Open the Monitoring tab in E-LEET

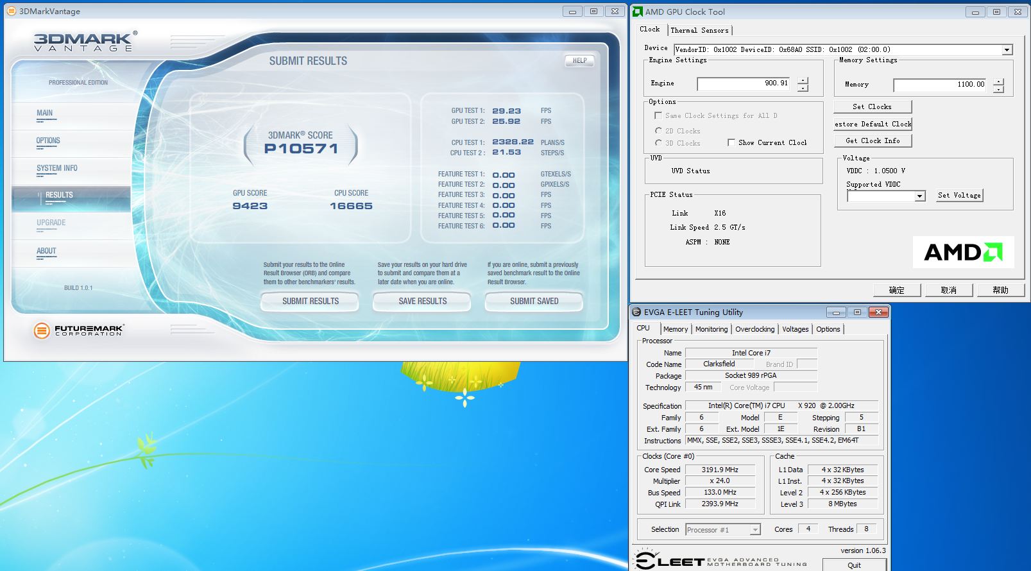[711, 329]
